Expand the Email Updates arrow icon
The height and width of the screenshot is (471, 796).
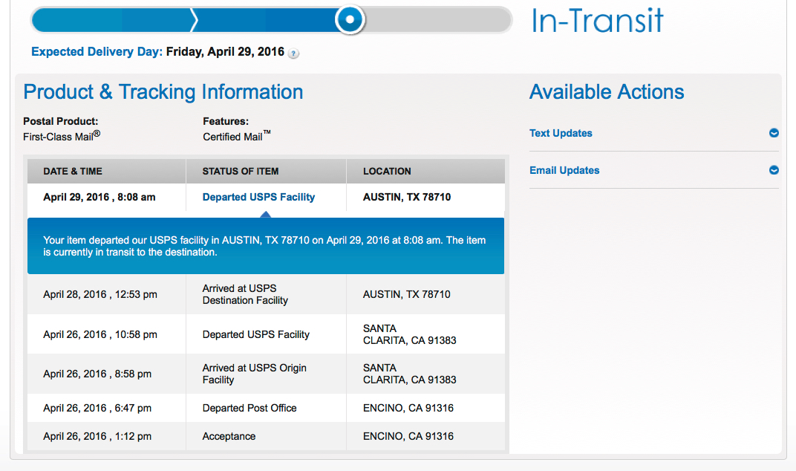774,169
